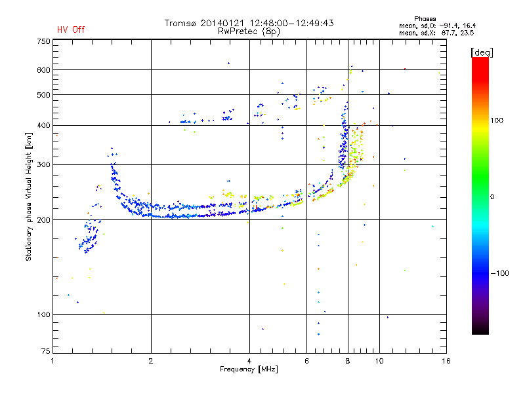Click the x-axis tick label '6'

point(306,361)
